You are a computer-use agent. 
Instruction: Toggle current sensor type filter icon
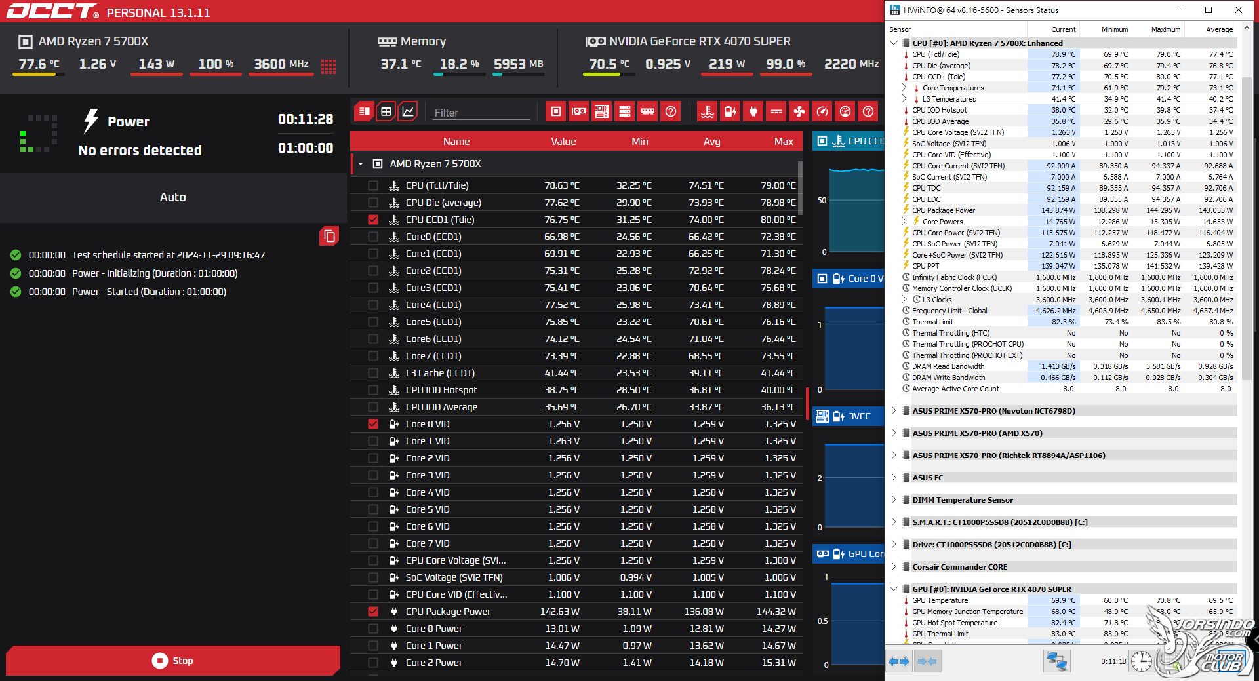click(776, 111)
